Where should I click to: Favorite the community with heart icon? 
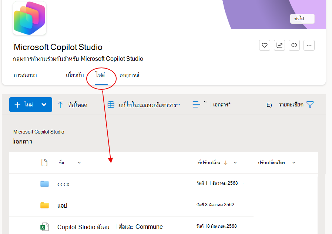[265, 45]
